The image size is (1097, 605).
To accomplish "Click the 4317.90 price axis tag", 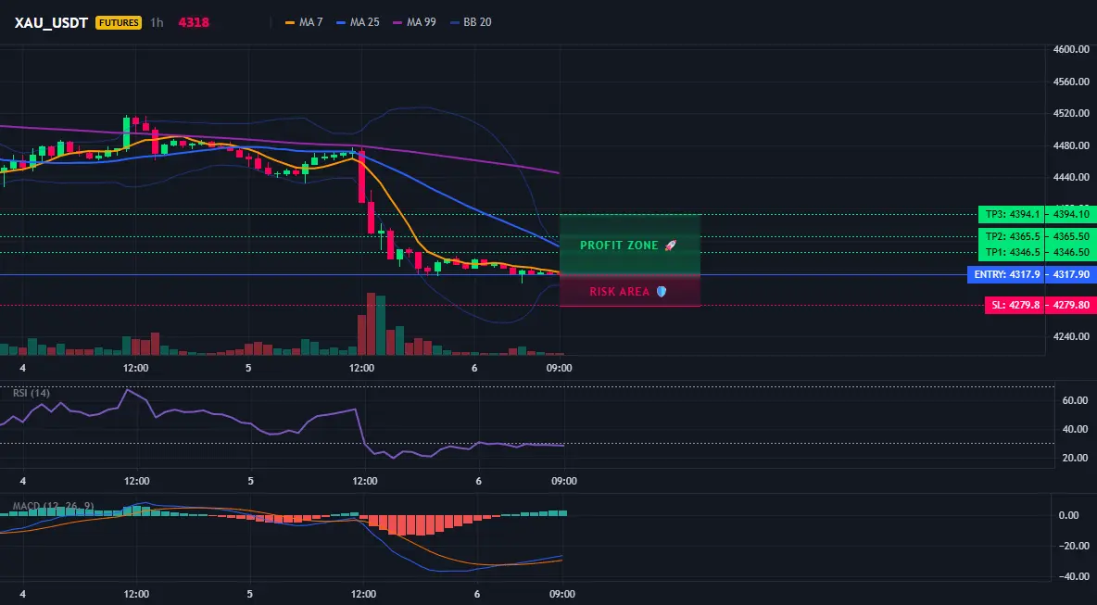I will point(1070,275).
